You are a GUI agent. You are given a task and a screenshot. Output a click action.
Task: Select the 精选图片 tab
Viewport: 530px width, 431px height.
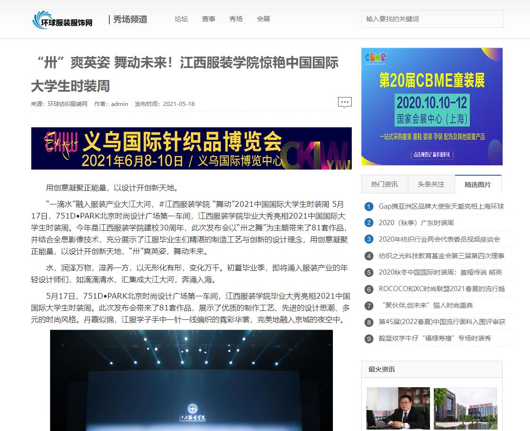pos(478,184)
